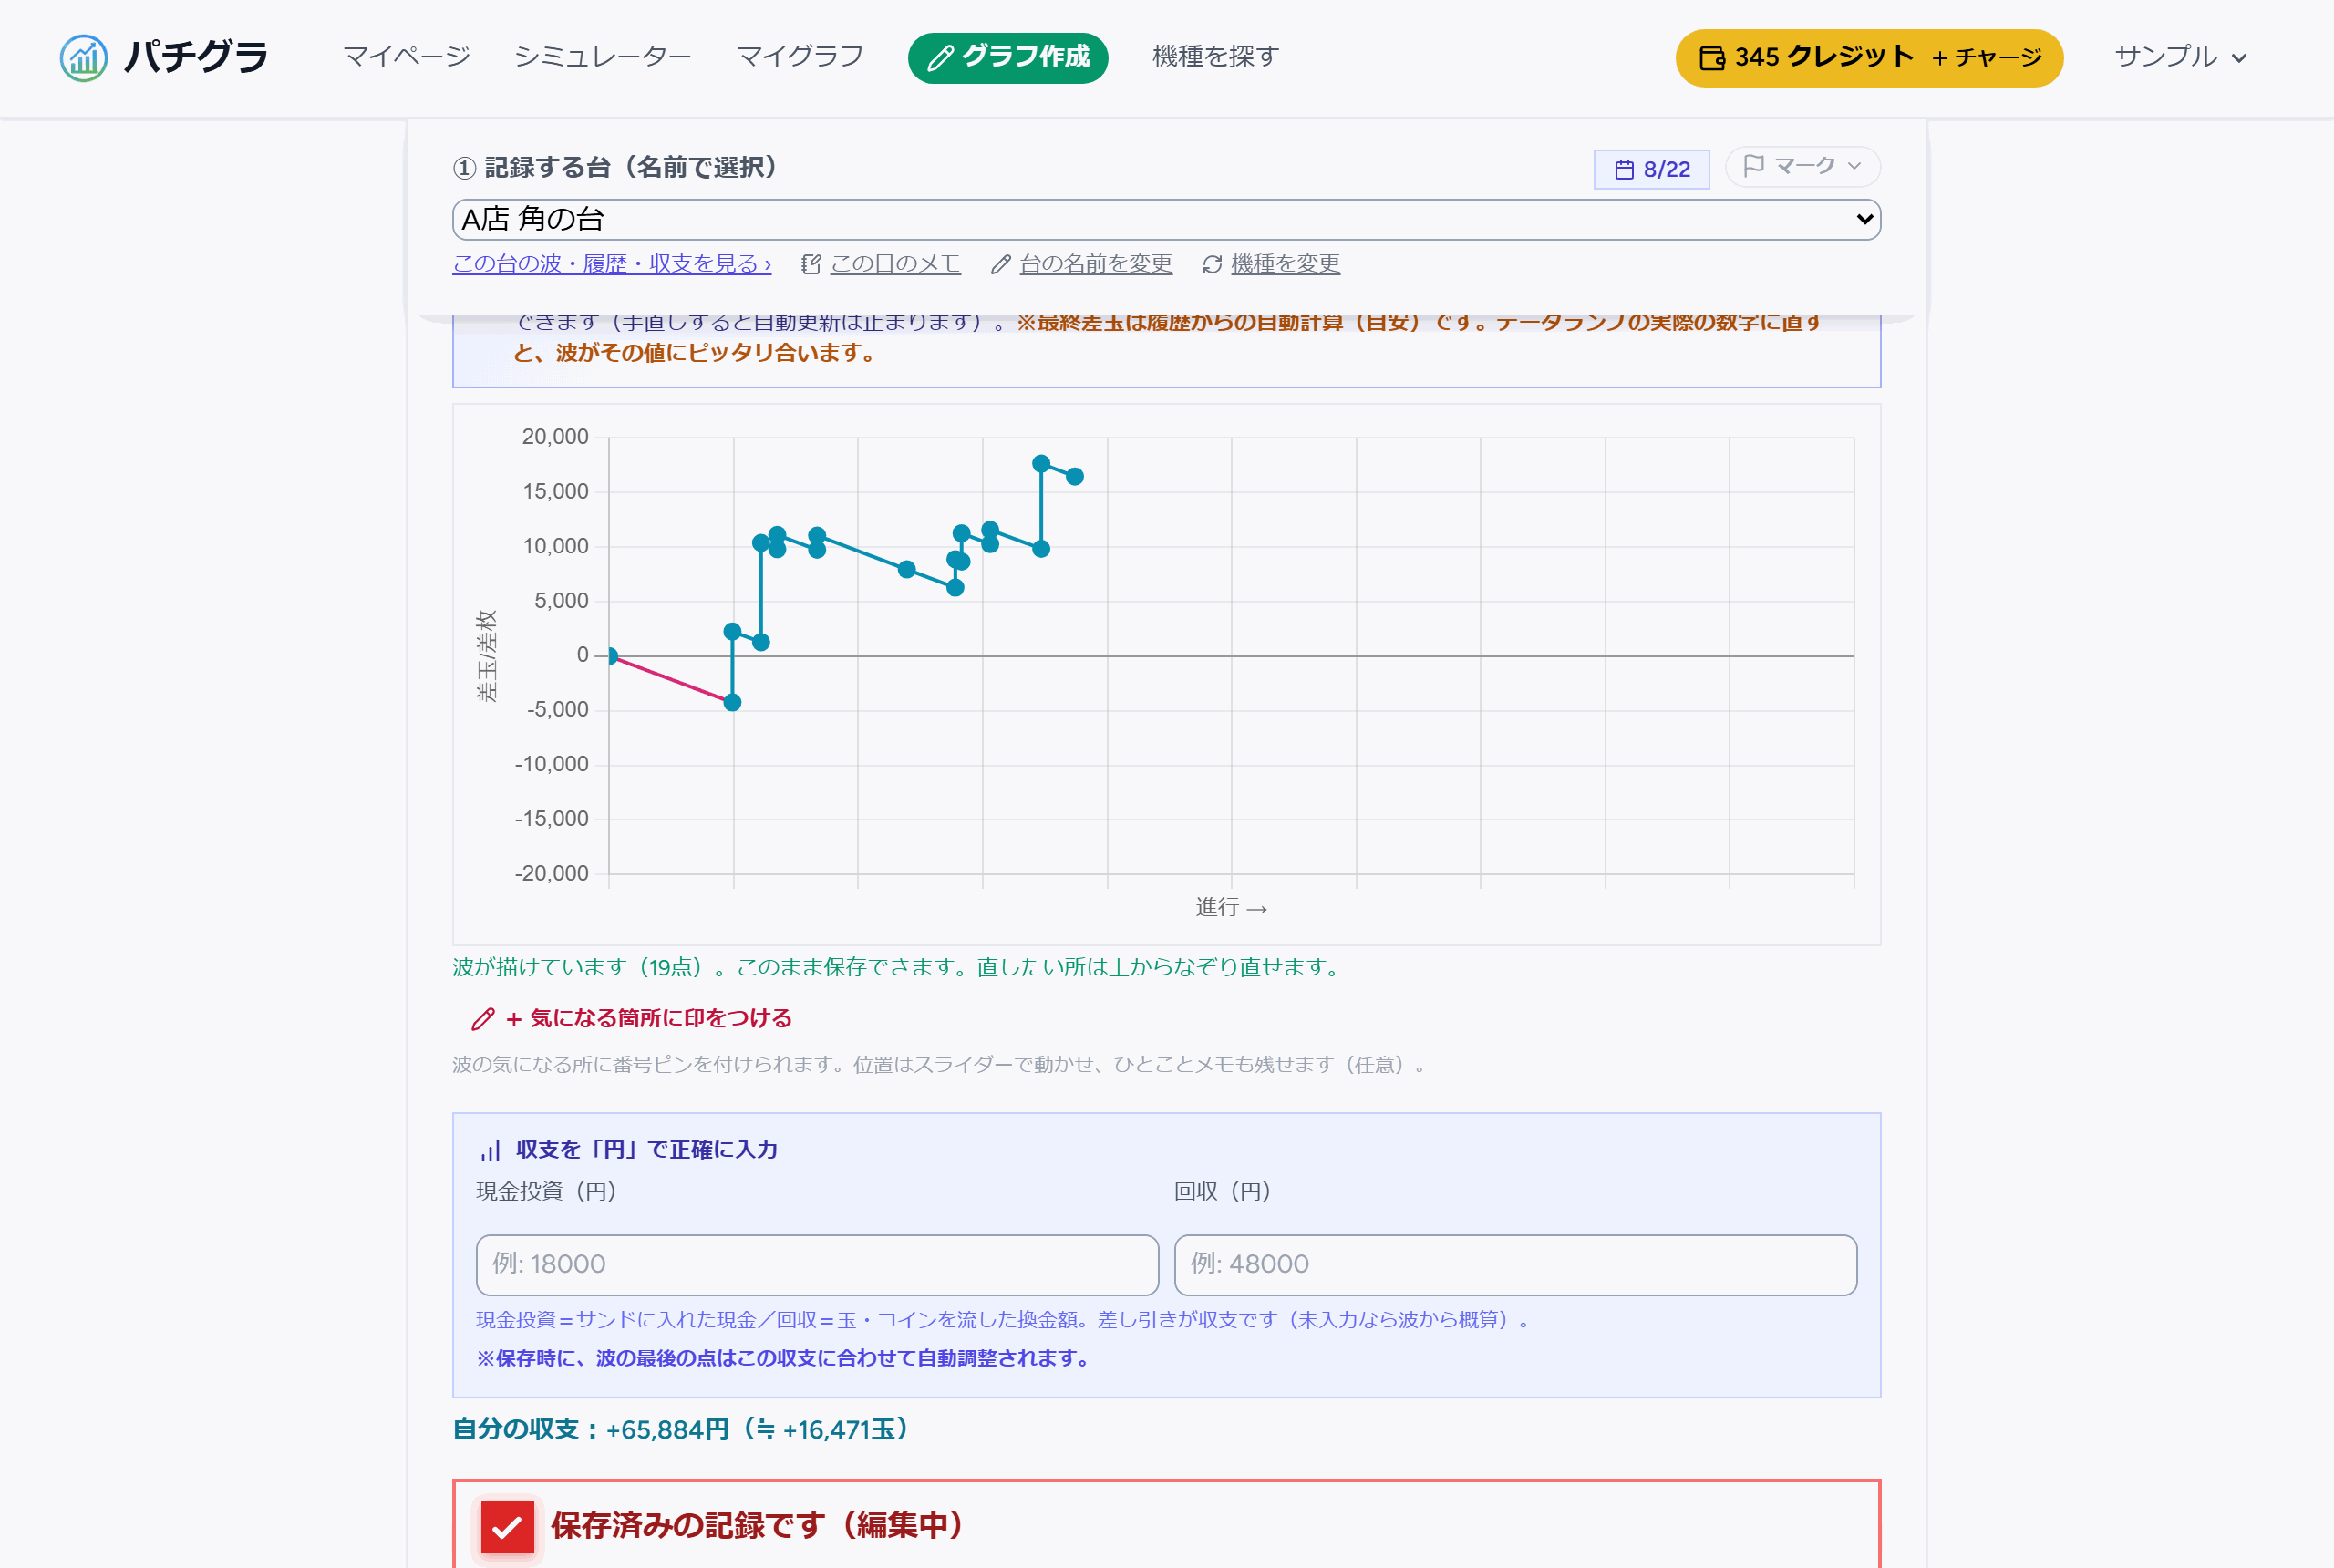
Task: Click the pencil icon beside 気になる箇所
Action: point(483,1019)
